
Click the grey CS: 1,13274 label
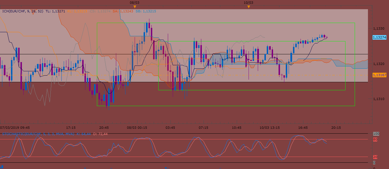(100, 11)
